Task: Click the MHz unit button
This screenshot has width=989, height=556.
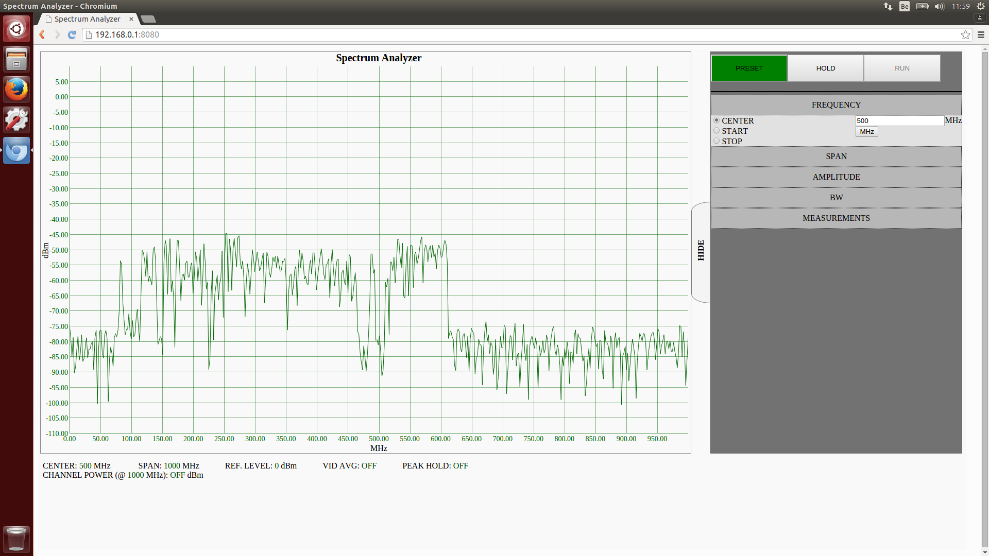Action: pos(866,132)
